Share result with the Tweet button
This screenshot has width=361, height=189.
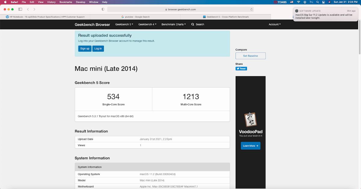241,69
